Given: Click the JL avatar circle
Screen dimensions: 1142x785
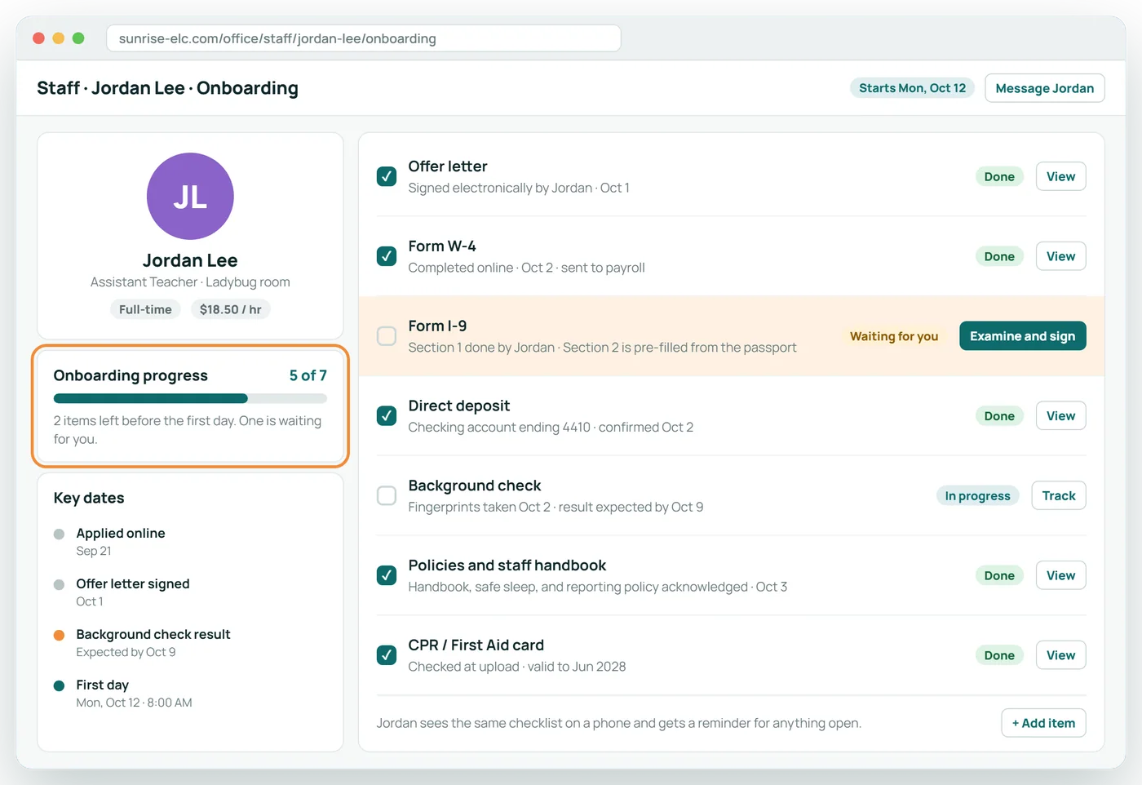Looking at the screenshot, I should pyautogui.click(x=190, y=196).
